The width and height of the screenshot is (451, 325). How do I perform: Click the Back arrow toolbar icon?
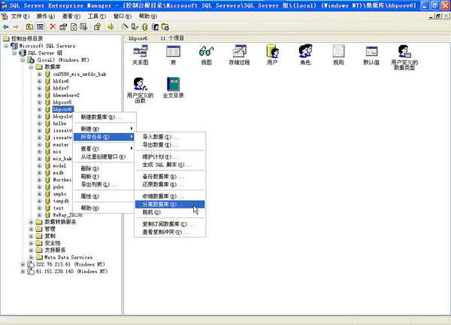click(x=6, y=27)
